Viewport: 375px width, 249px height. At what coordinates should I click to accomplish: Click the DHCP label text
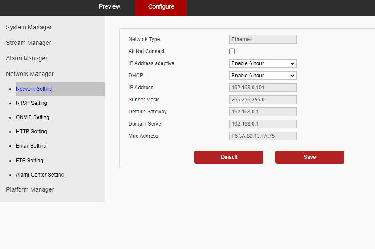pyautogui.click(x=136, y=76)
